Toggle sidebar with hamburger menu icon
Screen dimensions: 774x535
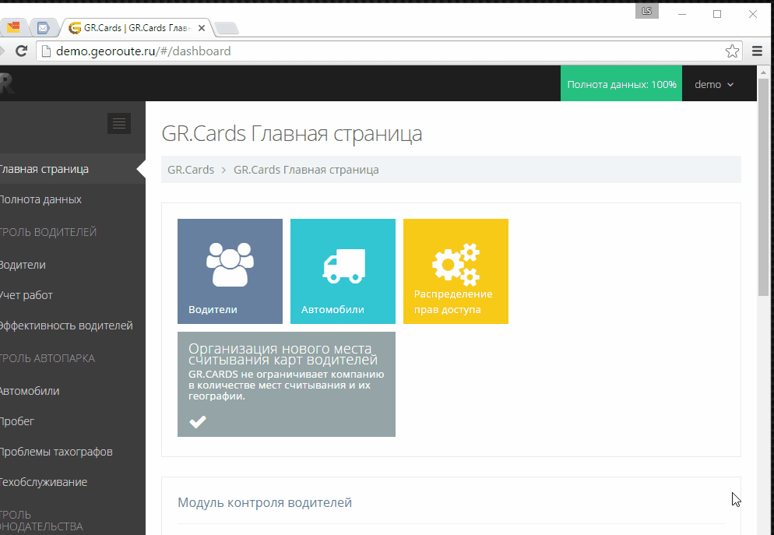click(119, 123)
